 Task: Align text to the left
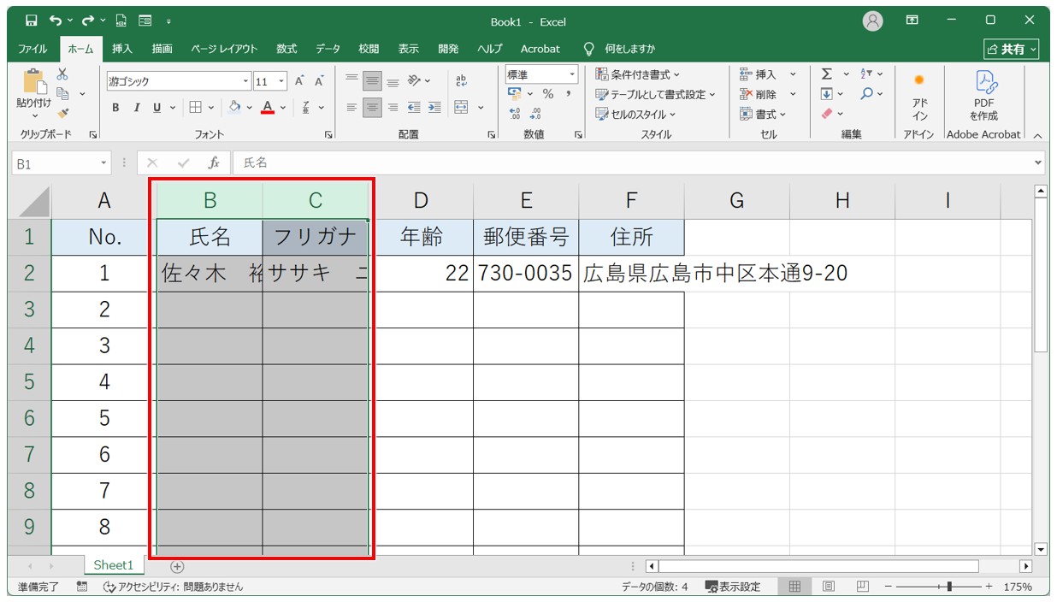click(x=351, y=108)
